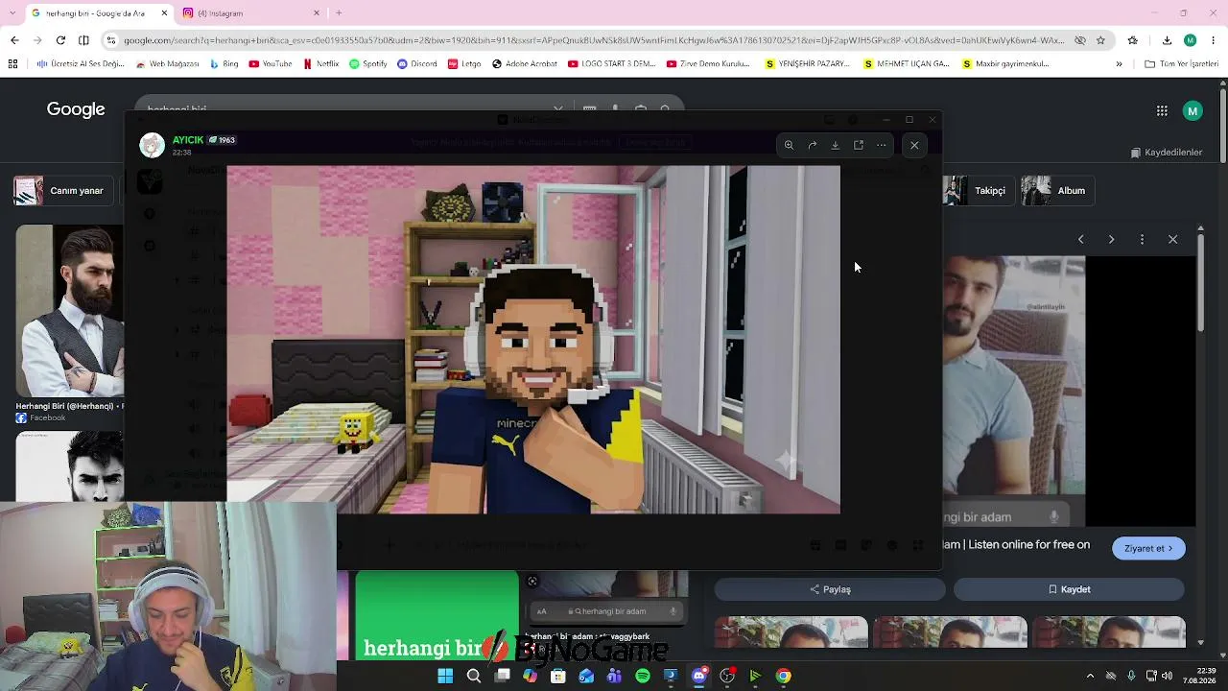Image resolution: width=1228 pixels, height=691 pixels.
Task: Open Google Chrome from the taskbar
Action: pos(783,676)
